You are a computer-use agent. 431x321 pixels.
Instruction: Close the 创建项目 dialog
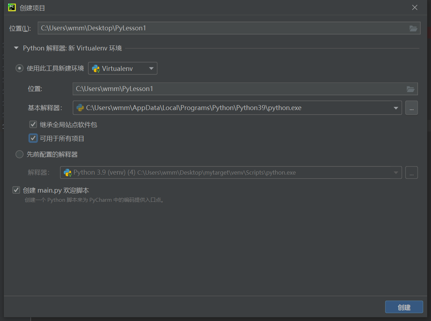415,7
